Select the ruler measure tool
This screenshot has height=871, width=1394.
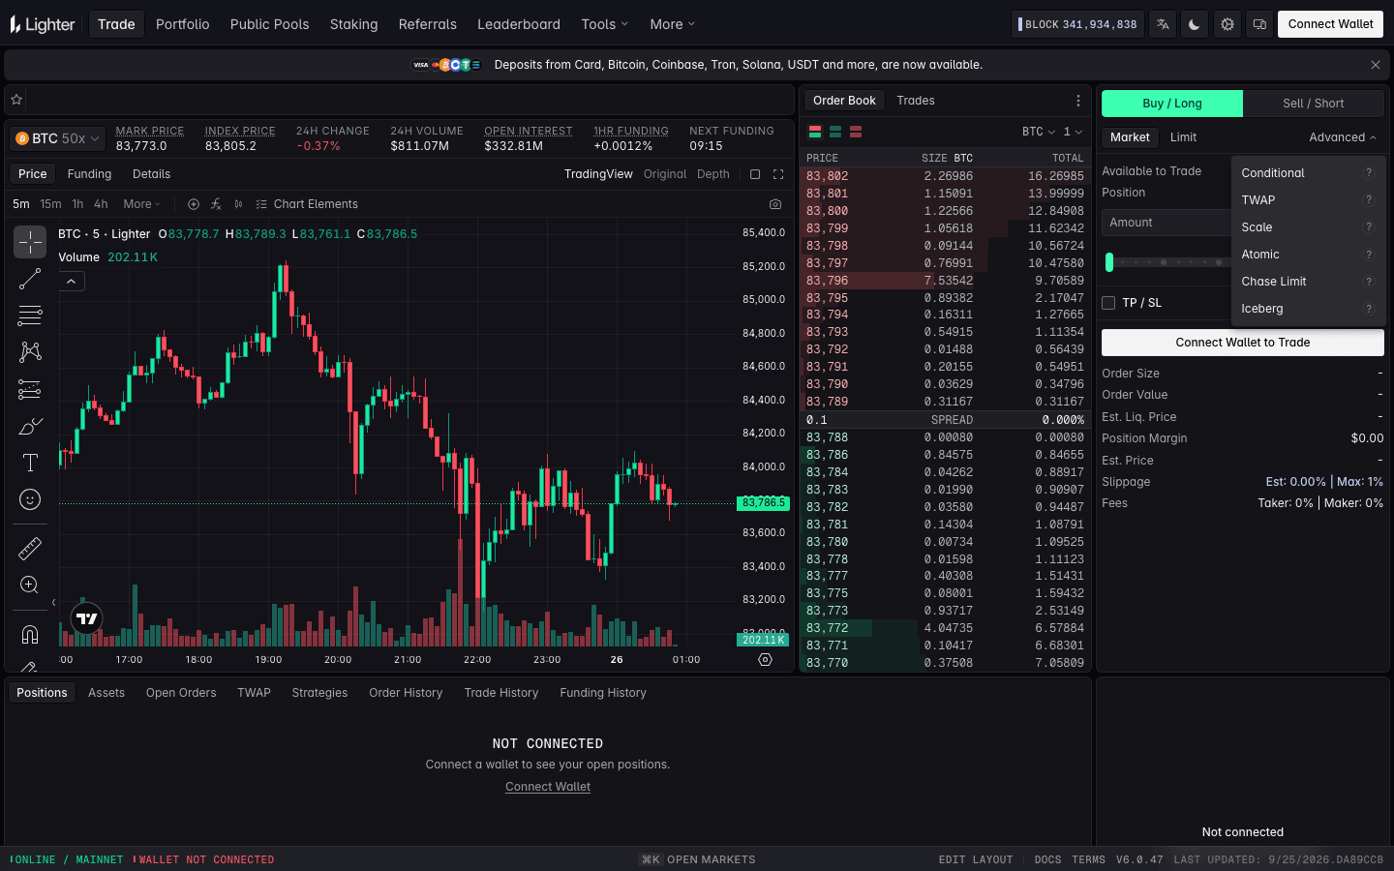click(30, 549)
